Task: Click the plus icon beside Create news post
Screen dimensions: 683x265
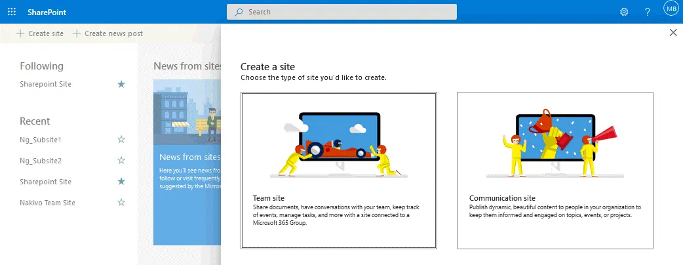Action: point(77,33)
